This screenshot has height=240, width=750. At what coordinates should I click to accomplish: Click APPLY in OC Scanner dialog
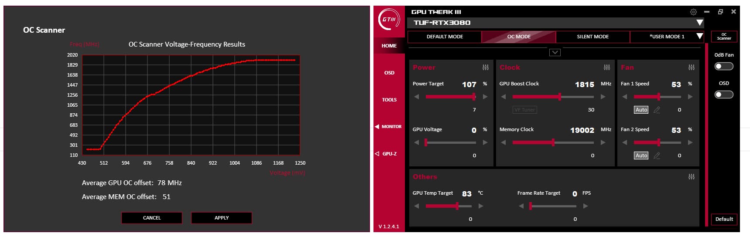coord(222,218)
